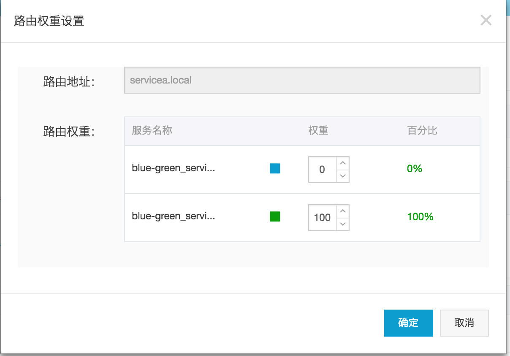Increase weight of the 100% row
The height and width of the screenshot is (356, 510).
(343, 211)
